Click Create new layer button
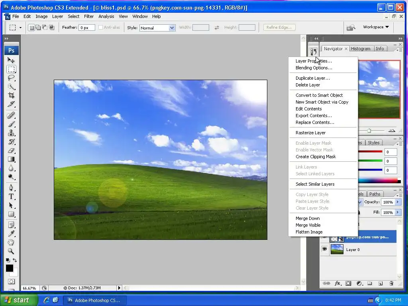 [381, 283]
